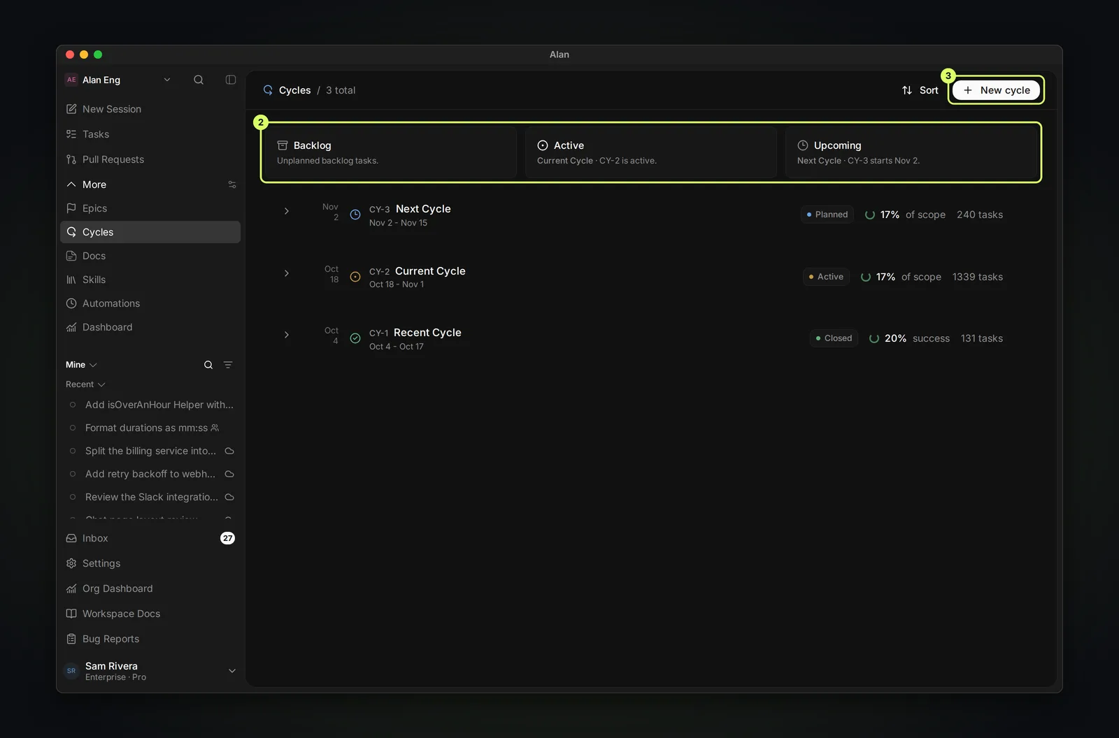
Task: Click people icon beside Format durations task
Action: (215, 428)
